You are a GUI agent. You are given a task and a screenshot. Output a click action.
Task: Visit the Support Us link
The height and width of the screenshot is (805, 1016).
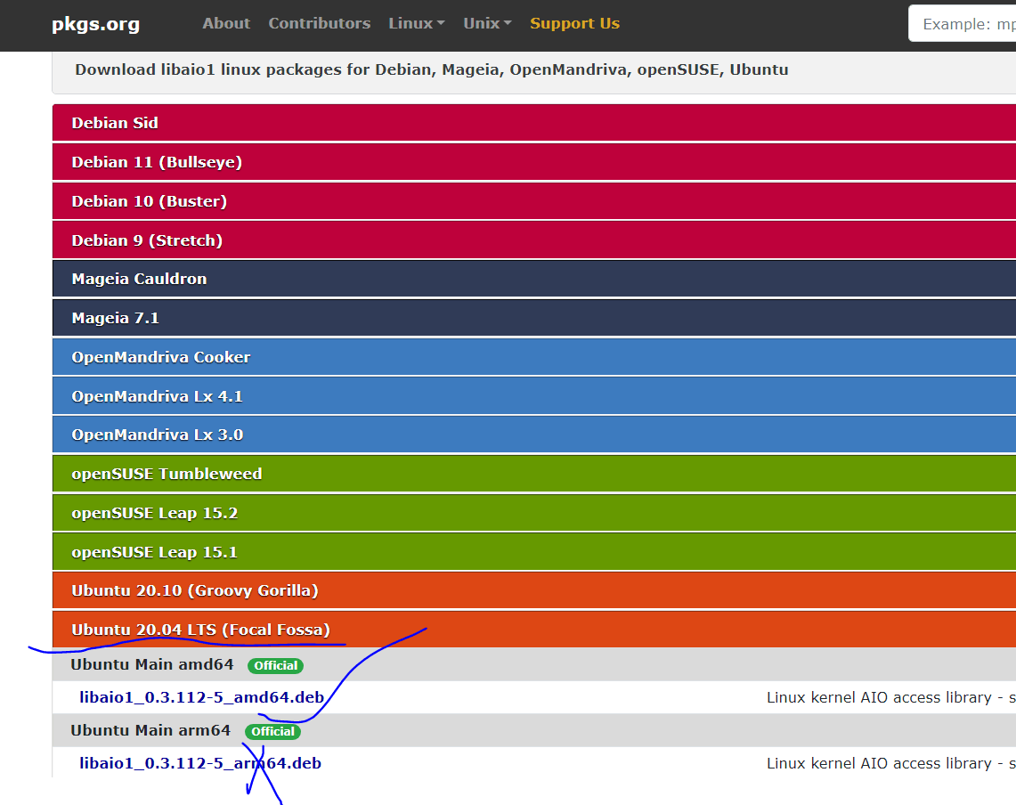tap(574, 23)
